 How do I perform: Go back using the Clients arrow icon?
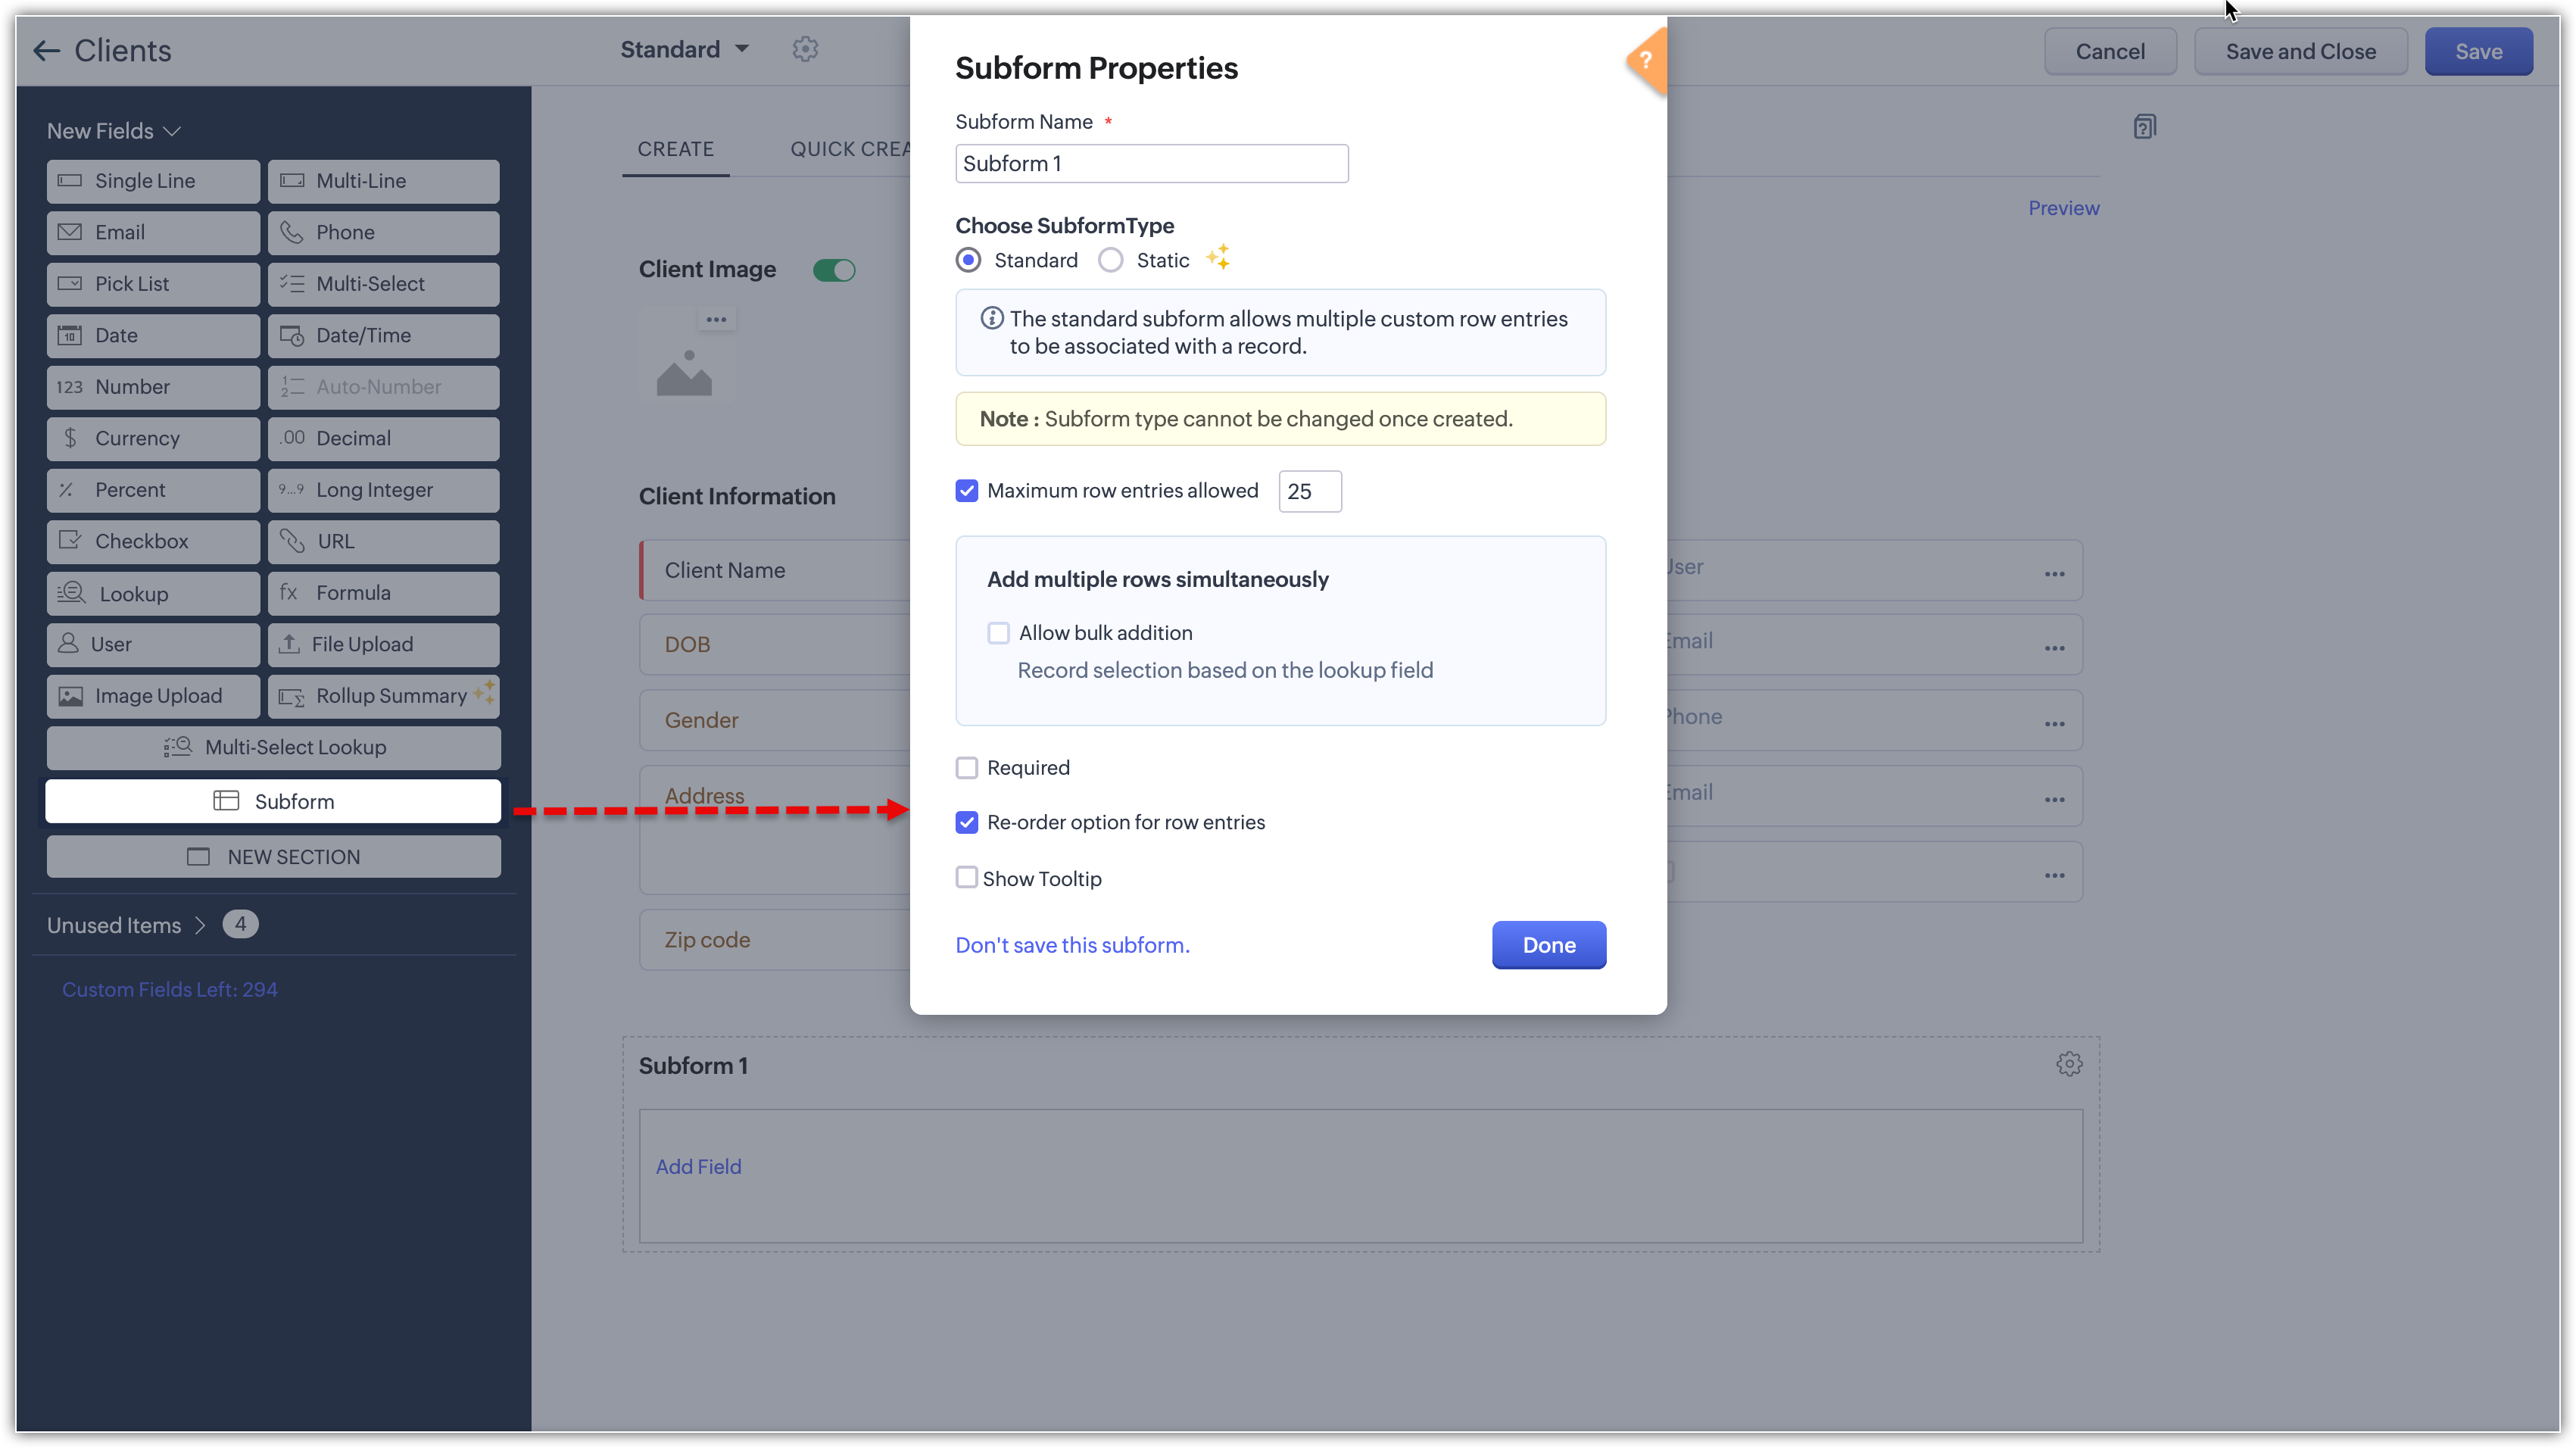tap(46, 51)
